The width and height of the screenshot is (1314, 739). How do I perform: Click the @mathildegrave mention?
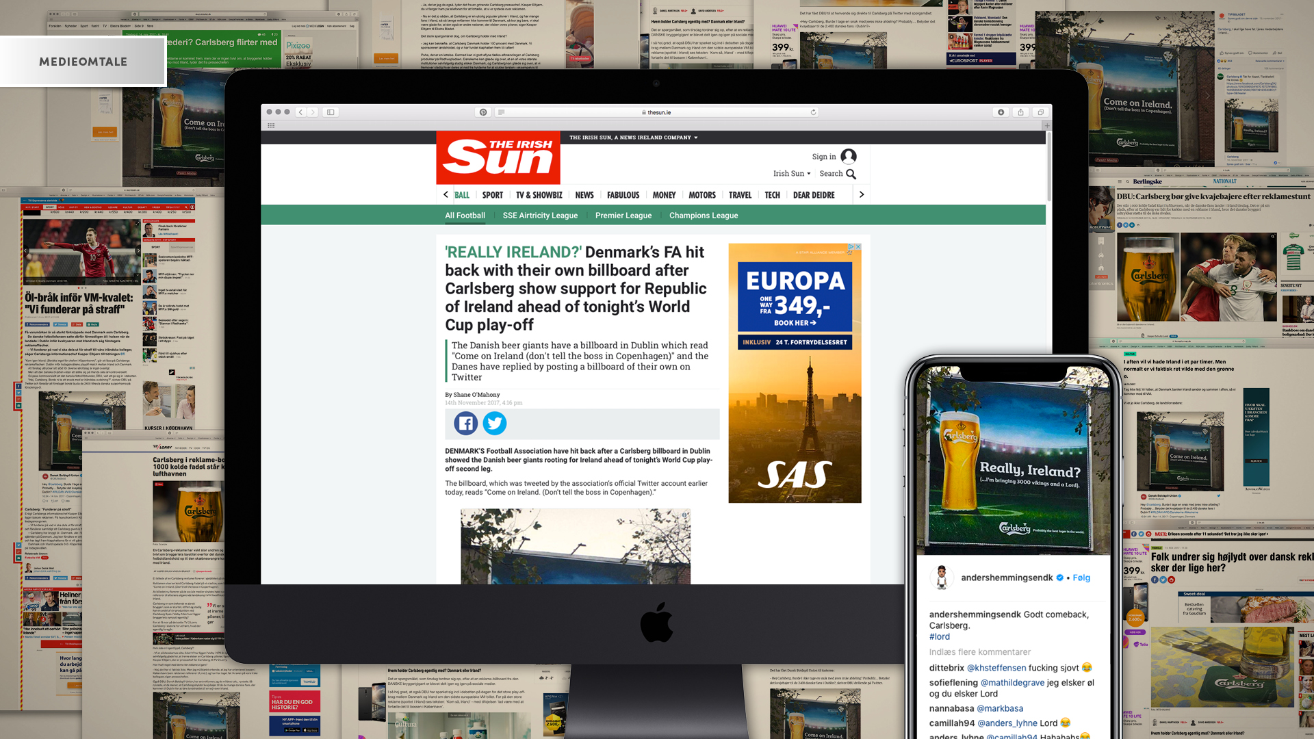pos(1013,683)
